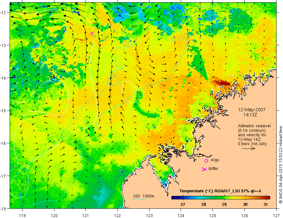Click the '-18' latitude axis label

tap(4, 208)
